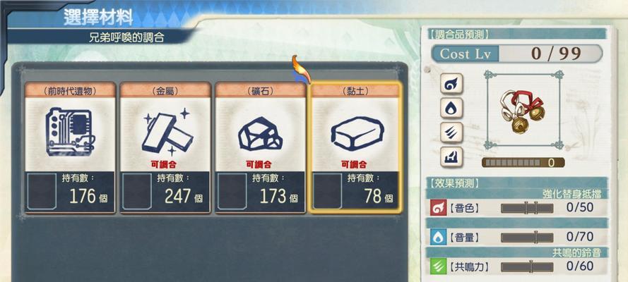Click the 音量 effect gauge bar

click(x=527, y=238)
